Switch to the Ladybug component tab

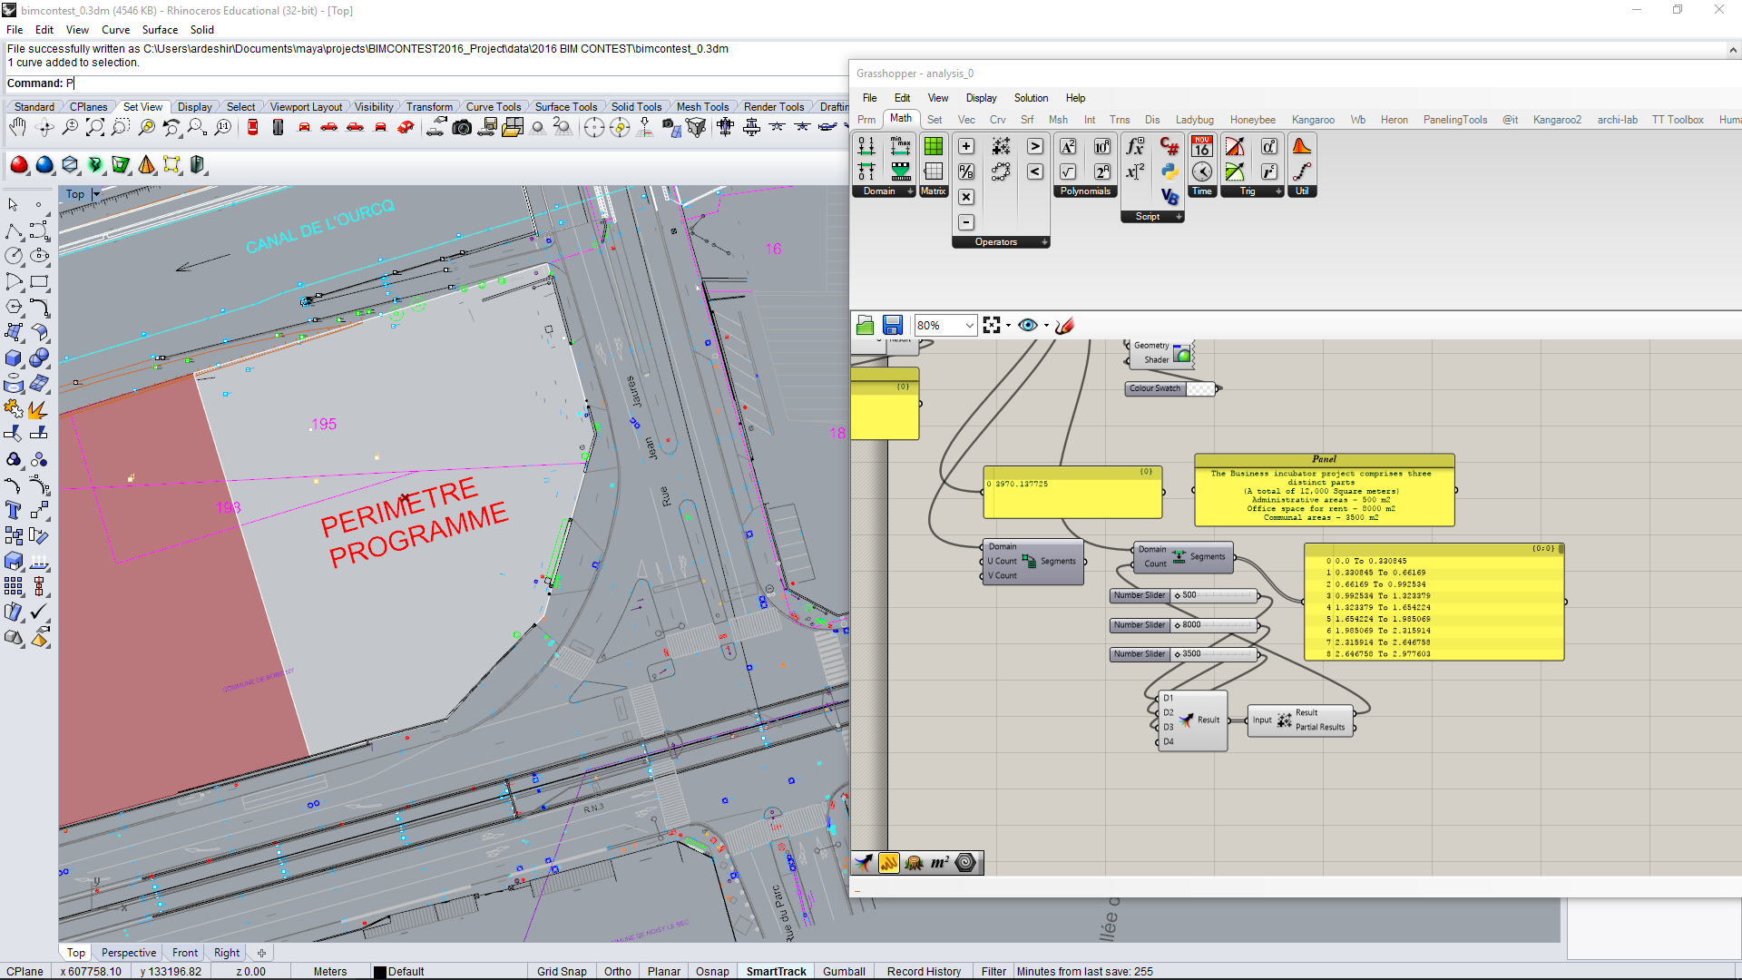point(1194,120)
